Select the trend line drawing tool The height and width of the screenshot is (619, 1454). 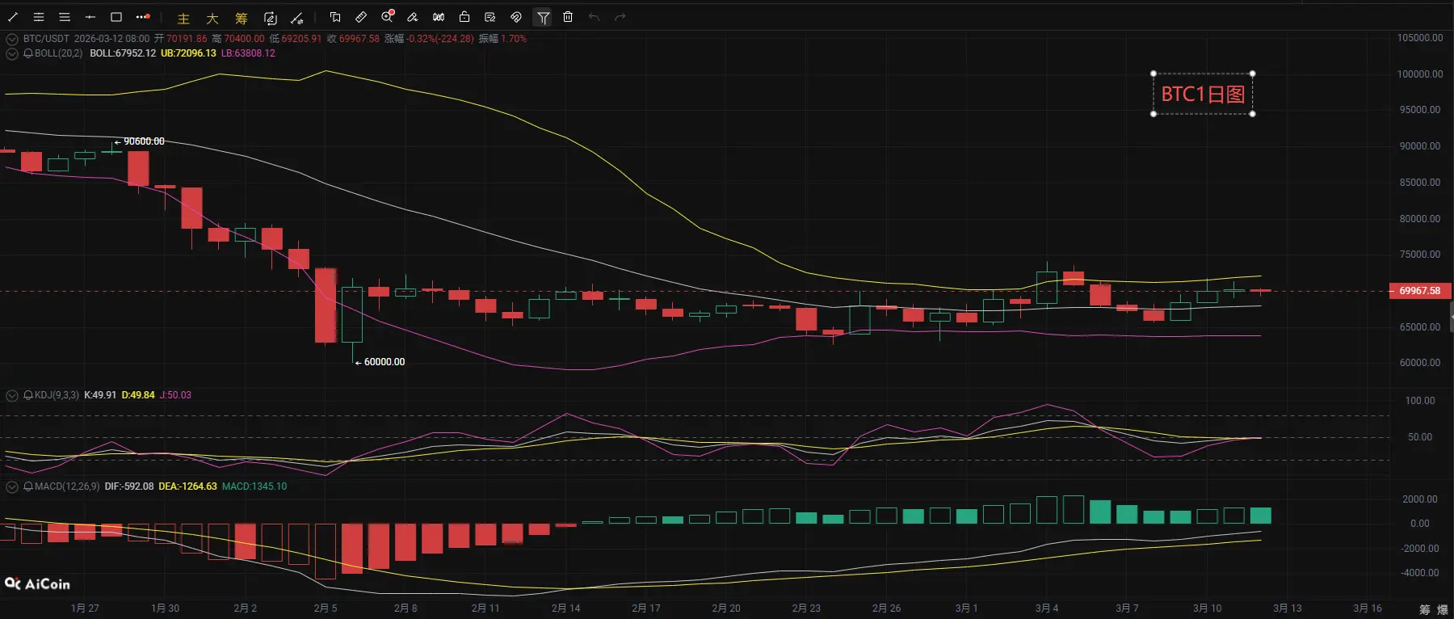pos(13,17)
